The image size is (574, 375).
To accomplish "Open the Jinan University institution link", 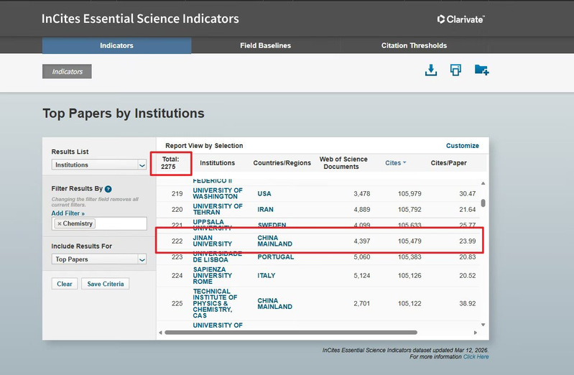I will click(213, 241).
